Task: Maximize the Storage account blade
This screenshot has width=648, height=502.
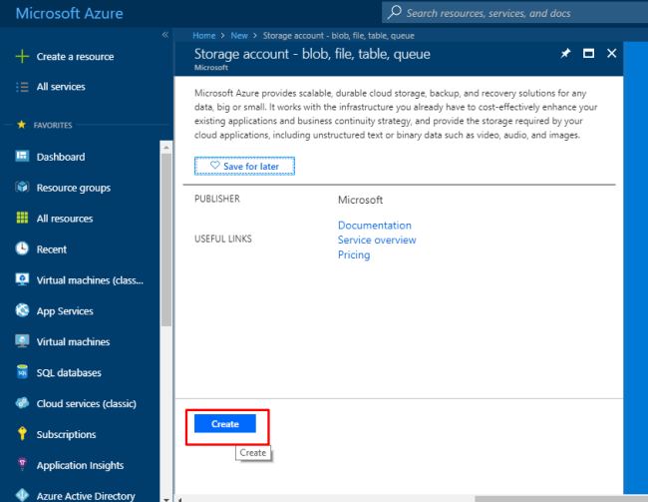Action: [588, 53]
